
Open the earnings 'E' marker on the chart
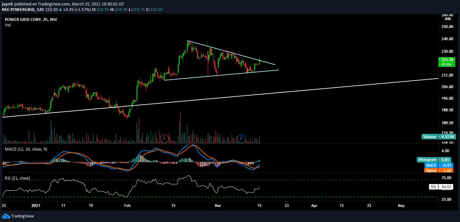coord(165,139)
